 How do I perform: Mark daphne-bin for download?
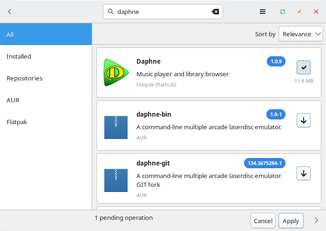click(x=304, y=120)
